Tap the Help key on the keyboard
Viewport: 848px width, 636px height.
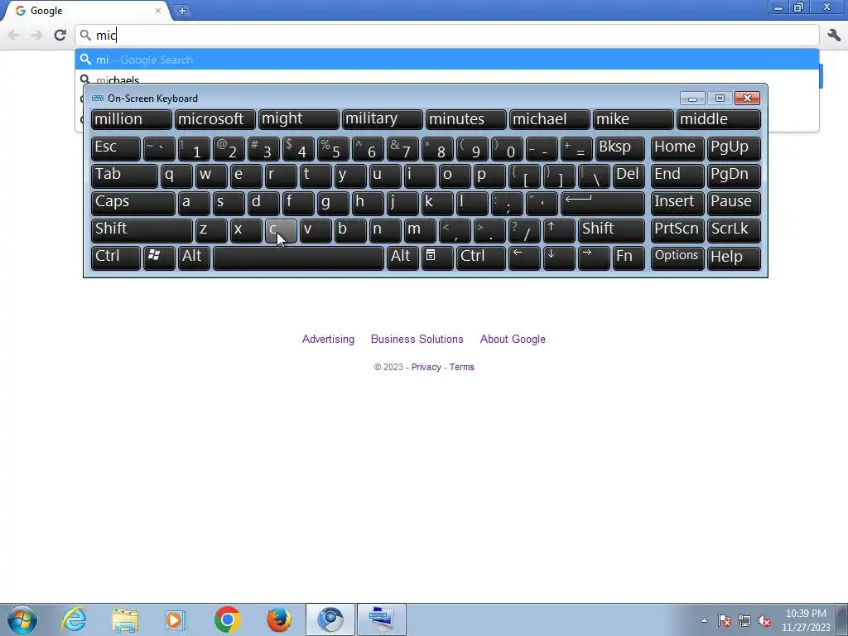pyautogui.click(x=734, y=258)
